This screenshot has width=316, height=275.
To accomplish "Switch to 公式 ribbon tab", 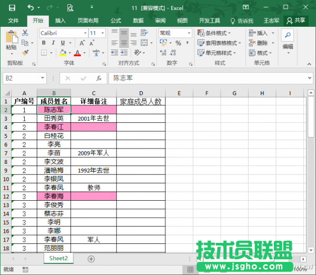I will tap(116, 21).
